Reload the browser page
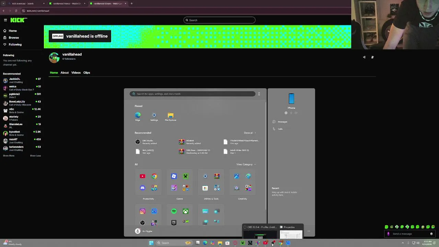Viewport: 439px width, 247px height. [x=16, y=11]
